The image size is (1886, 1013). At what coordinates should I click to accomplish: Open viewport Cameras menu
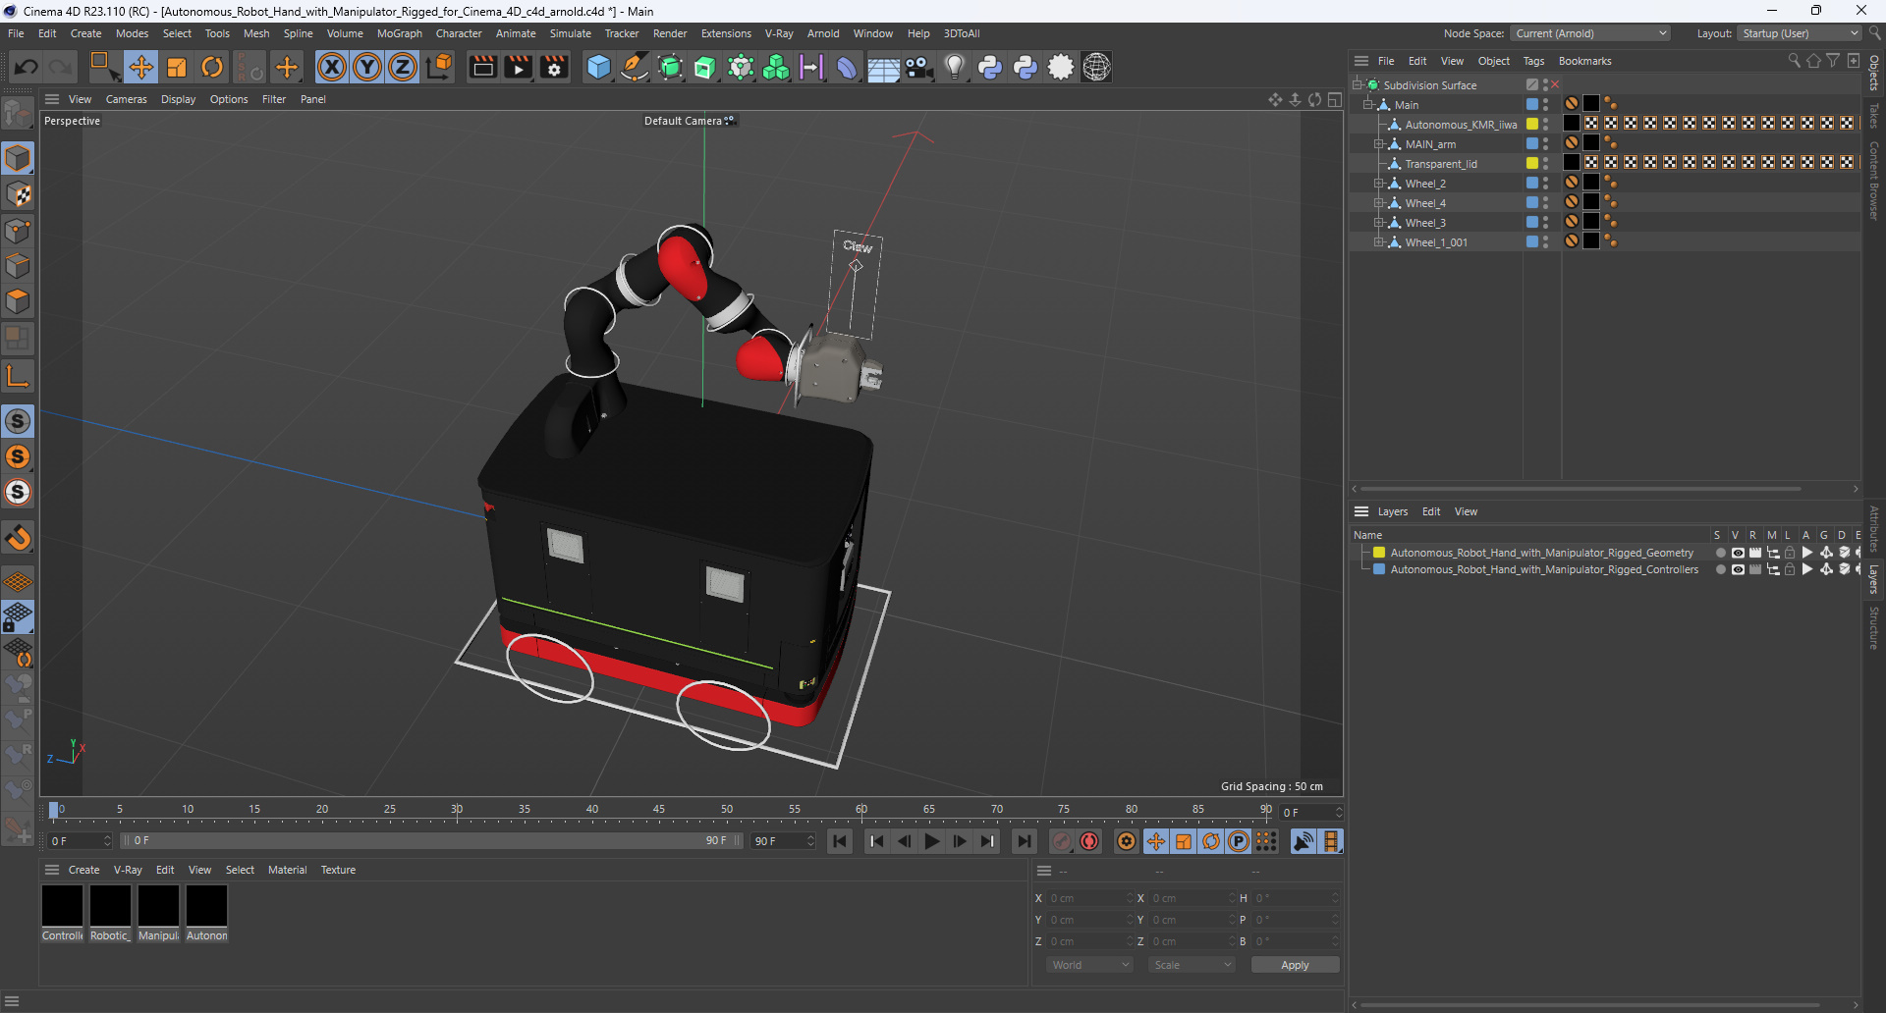pyautogui.click(x=126, y=99)
